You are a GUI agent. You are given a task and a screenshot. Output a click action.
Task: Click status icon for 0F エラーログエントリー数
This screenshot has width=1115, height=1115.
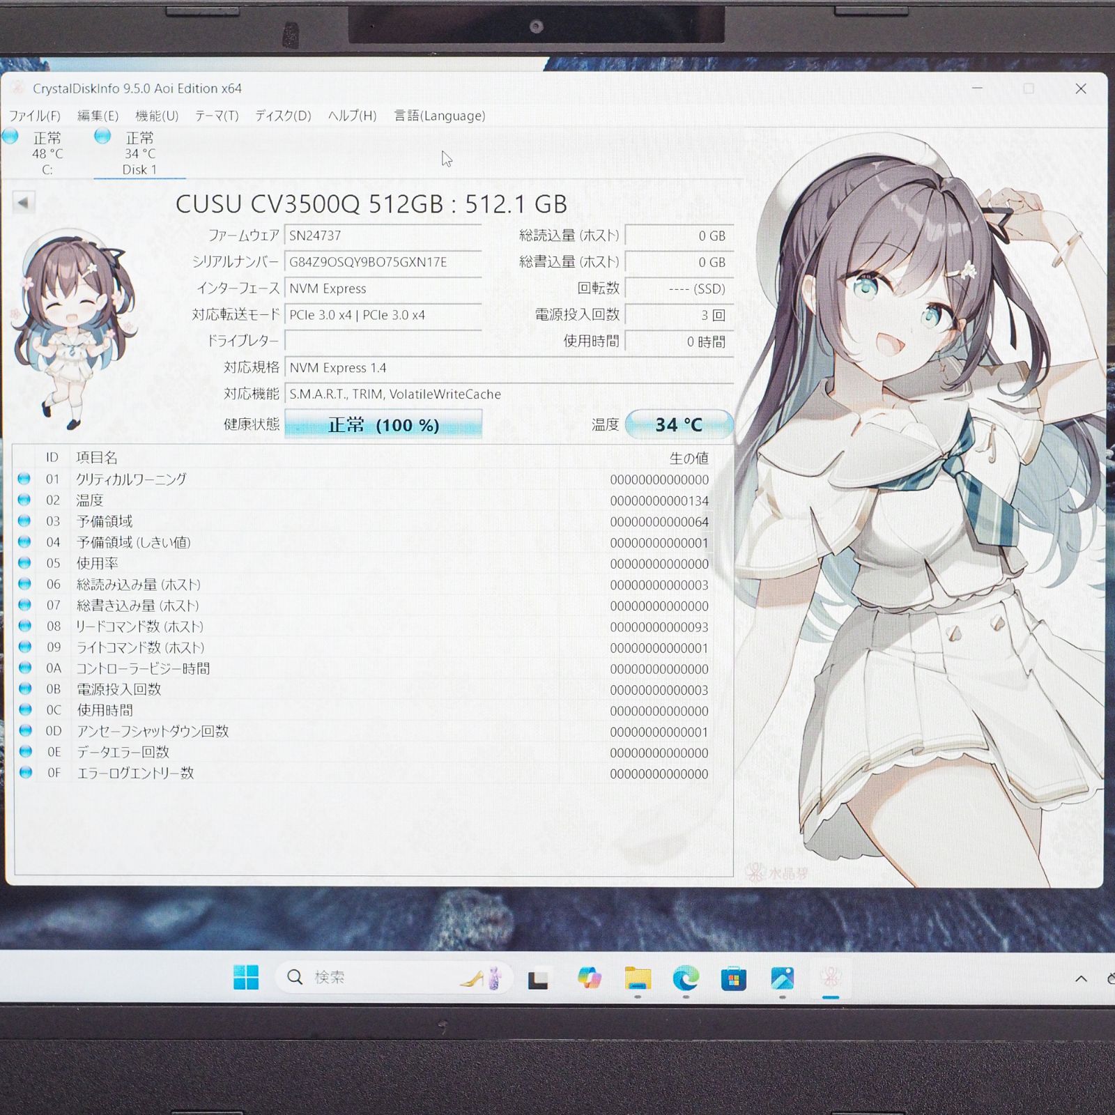coord(26,772)
